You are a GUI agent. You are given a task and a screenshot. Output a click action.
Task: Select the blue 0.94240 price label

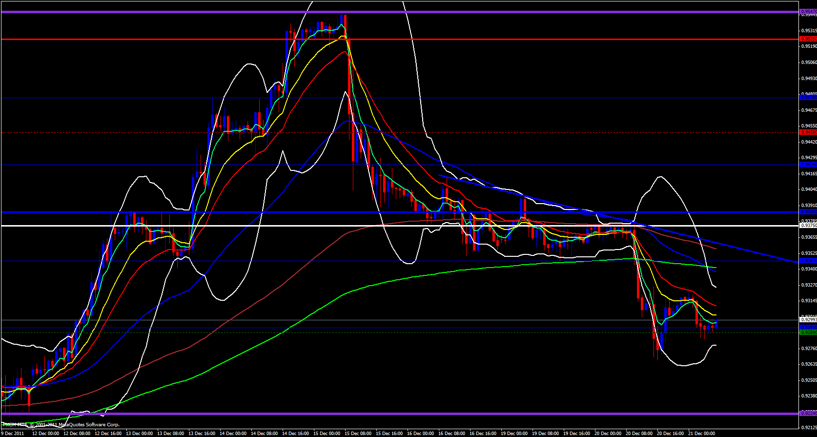point(808,165)
